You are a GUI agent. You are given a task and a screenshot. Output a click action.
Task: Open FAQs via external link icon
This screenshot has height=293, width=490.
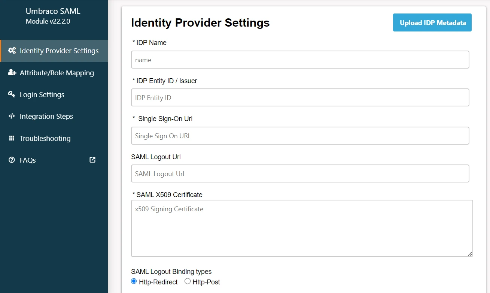click(92, 160)
